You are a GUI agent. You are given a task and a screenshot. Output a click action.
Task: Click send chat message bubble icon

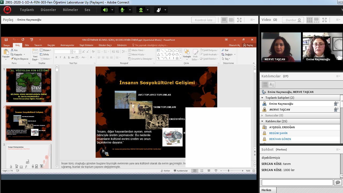click(x=337, y=183)
